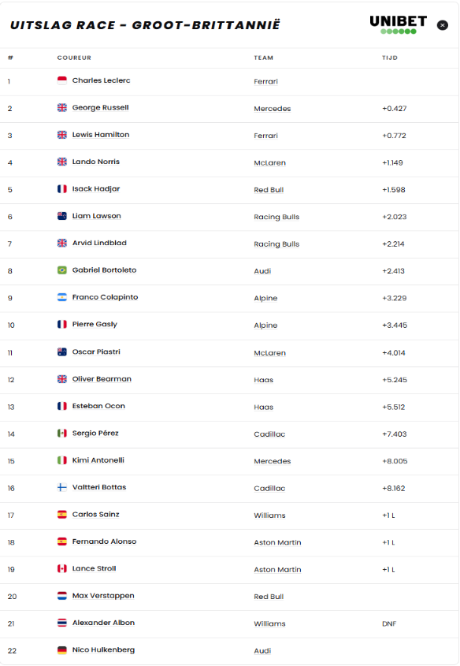The height and width of the screenshot is (666, 460).
Task: Open Racing Bulls team link for Liam Lawson
Action: (276, 217)
